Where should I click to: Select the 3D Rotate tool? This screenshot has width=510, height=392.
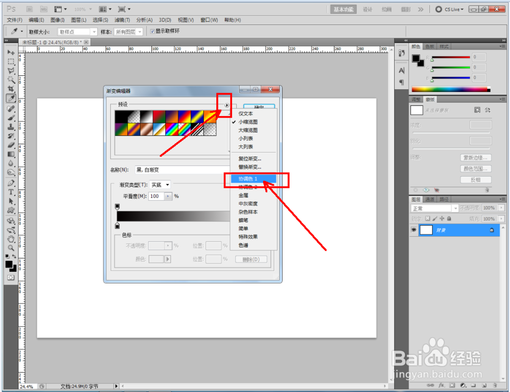point(11,221)
